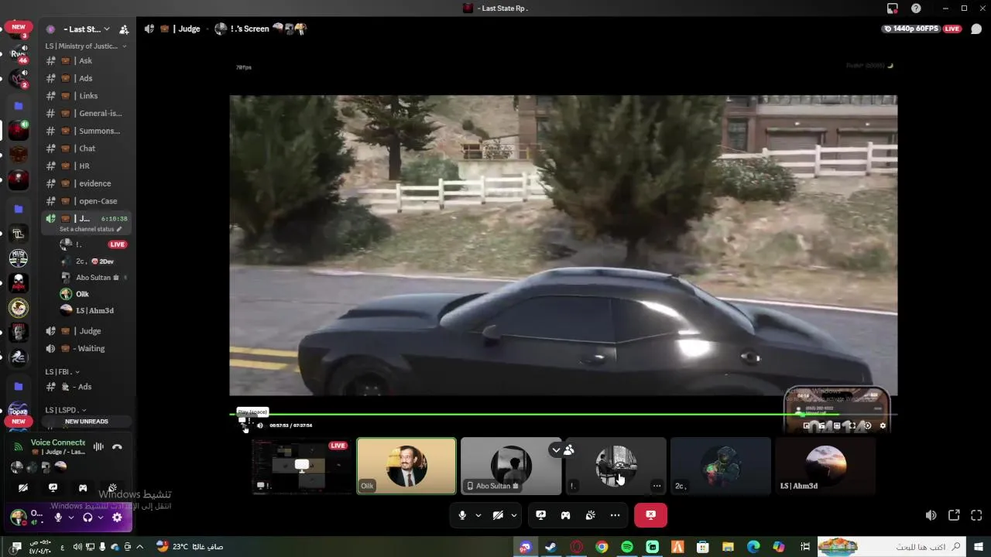
Task: Open the Summons channel
Action: (87, 131)
